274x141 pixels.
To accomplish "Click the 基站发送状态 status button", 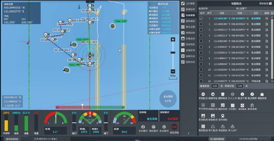I will pos(12,139).
